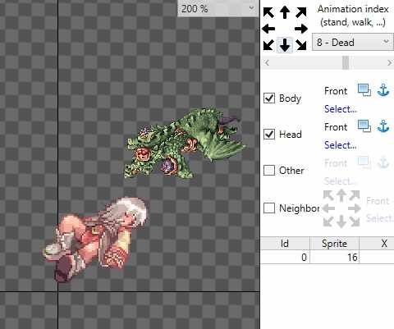Select the down-left direction arrow
The width and height of the screenshot is (394, 329).
click(x=268, y=45)
